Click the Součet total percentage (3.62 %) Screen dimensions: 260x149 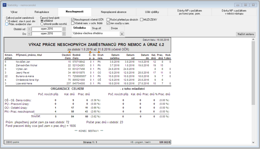[x=95, y=117]
